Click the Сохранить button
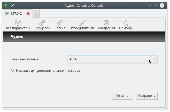This screenshot has width=170, height=112. coord(147,96)
